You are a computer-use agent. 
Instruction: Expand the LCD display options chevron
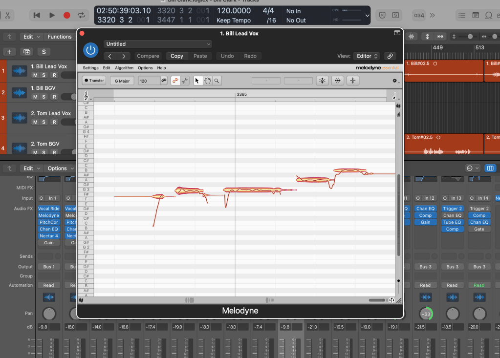point(368,16)
